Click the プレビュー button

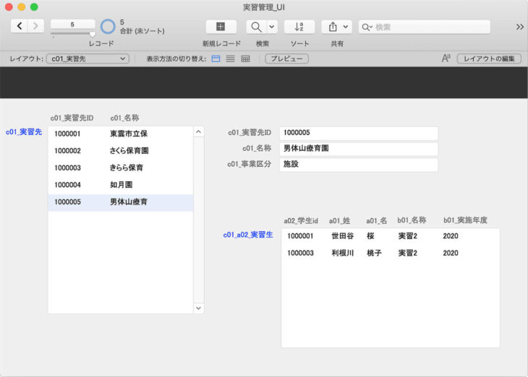[285, 58]
